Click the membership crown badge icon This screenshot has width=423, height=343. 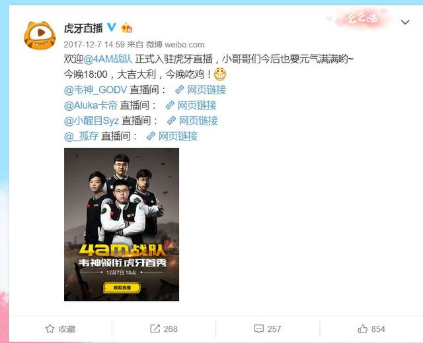coord(126,28)
